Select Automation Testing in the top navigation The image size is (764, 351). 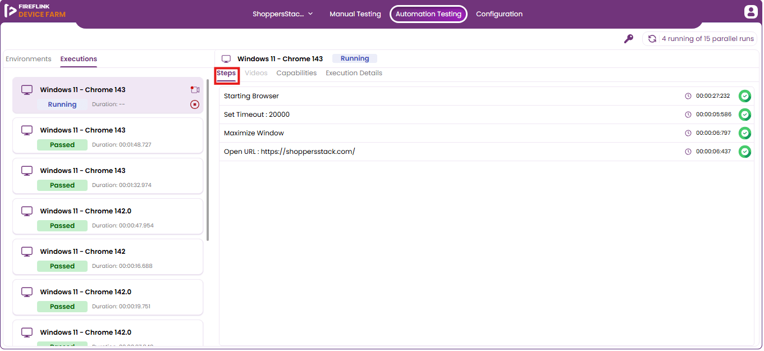429,14
